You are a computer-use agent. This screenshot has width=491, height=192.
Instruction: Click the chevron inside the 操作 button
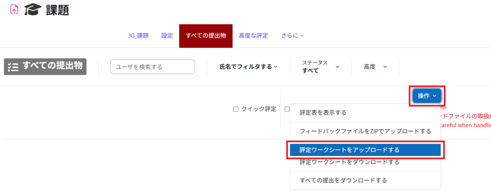(x=434, y=96)
